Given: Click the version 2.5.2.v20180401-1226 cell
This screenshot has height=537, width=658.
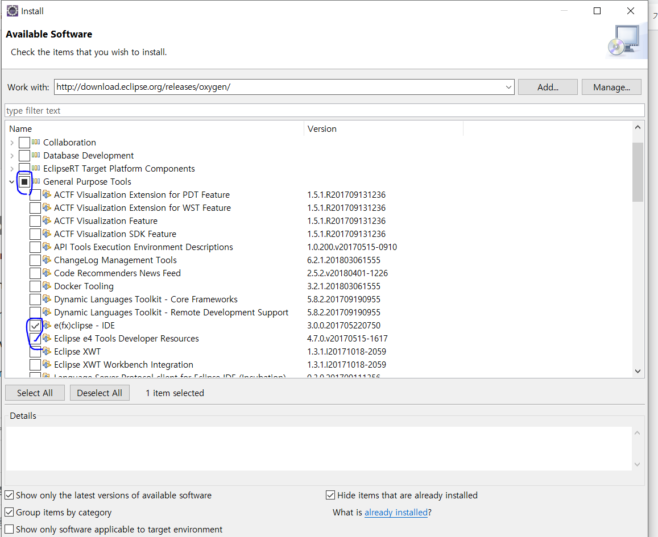Looking at the screenshot, I should (x=347, y=273).
